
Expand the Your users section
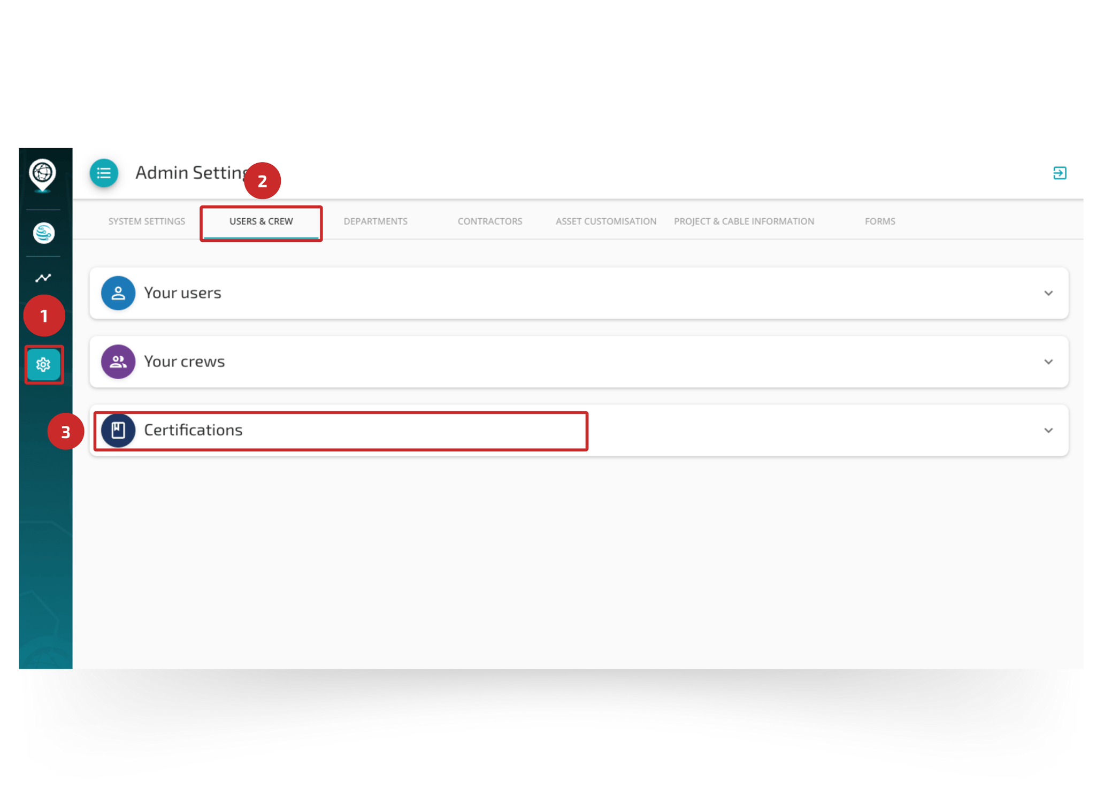pyautogui.click(x=1048, y=293)
